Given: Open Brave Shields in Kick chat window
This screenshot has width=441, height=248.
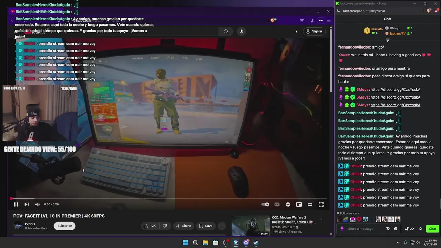Looking at the screenshot, I should 429,11.
